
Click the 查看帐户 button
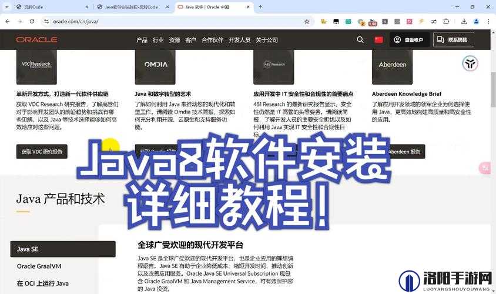[410, 39]
